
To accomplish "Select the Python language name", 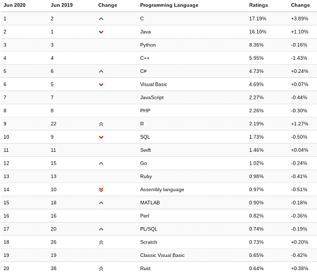I will (148, 45).
